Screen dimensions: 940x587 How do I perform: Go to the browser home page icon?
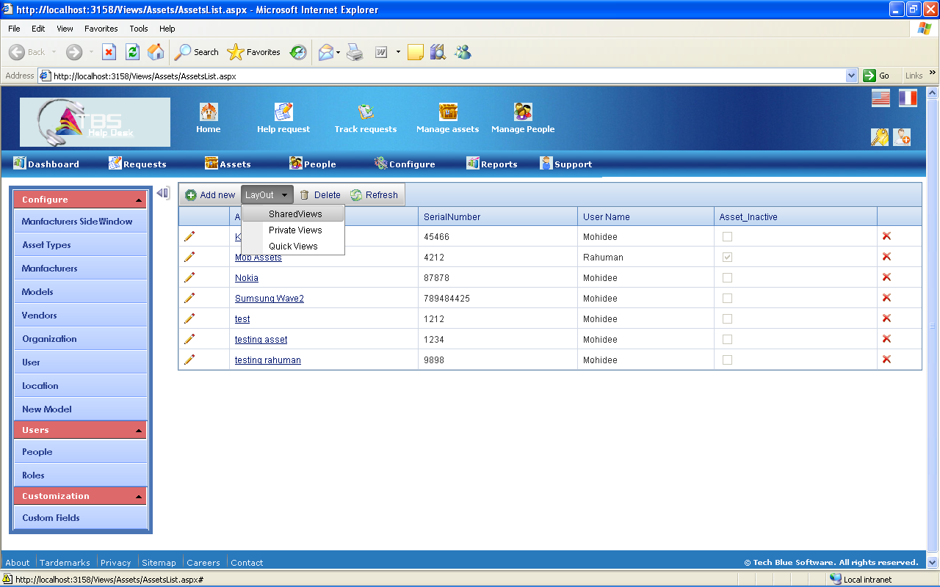coord(156,52)
